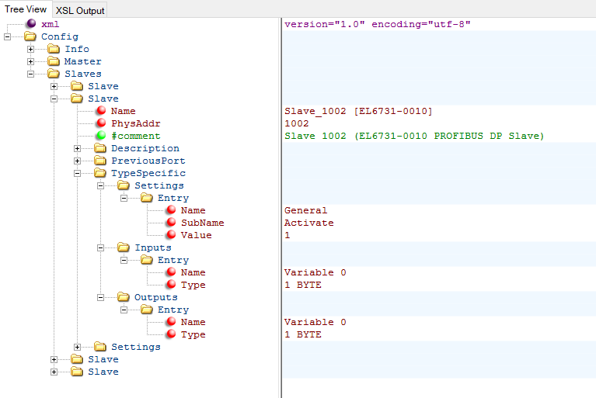Switch to the XSL Output tab
The image size is (596, 398).
point(80,10)
